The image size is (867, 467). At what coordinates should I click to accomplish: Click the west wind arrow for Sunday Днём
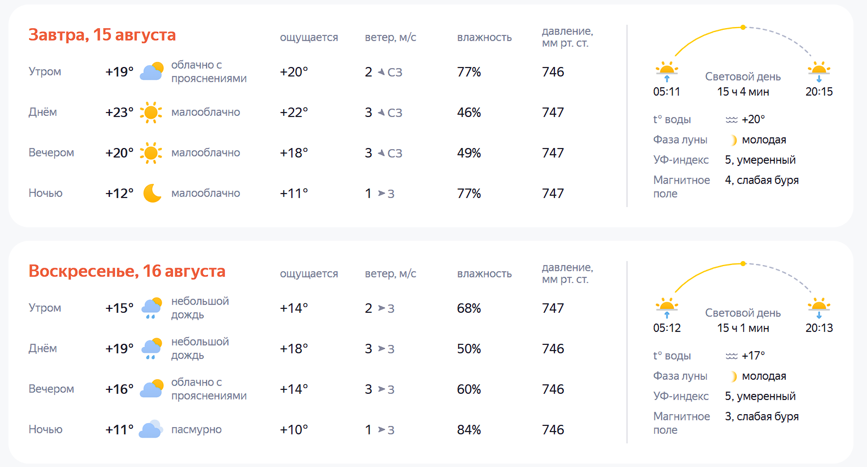point(381,349)
